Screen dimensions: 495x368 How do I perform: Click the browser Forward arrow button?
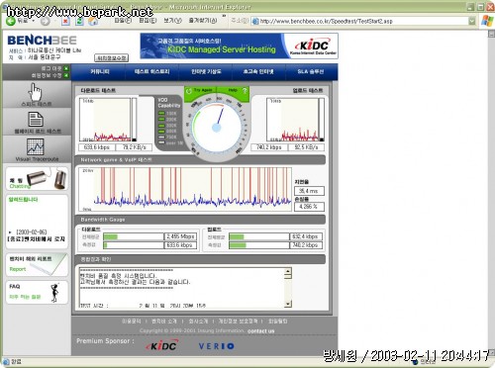click(46, 22)
